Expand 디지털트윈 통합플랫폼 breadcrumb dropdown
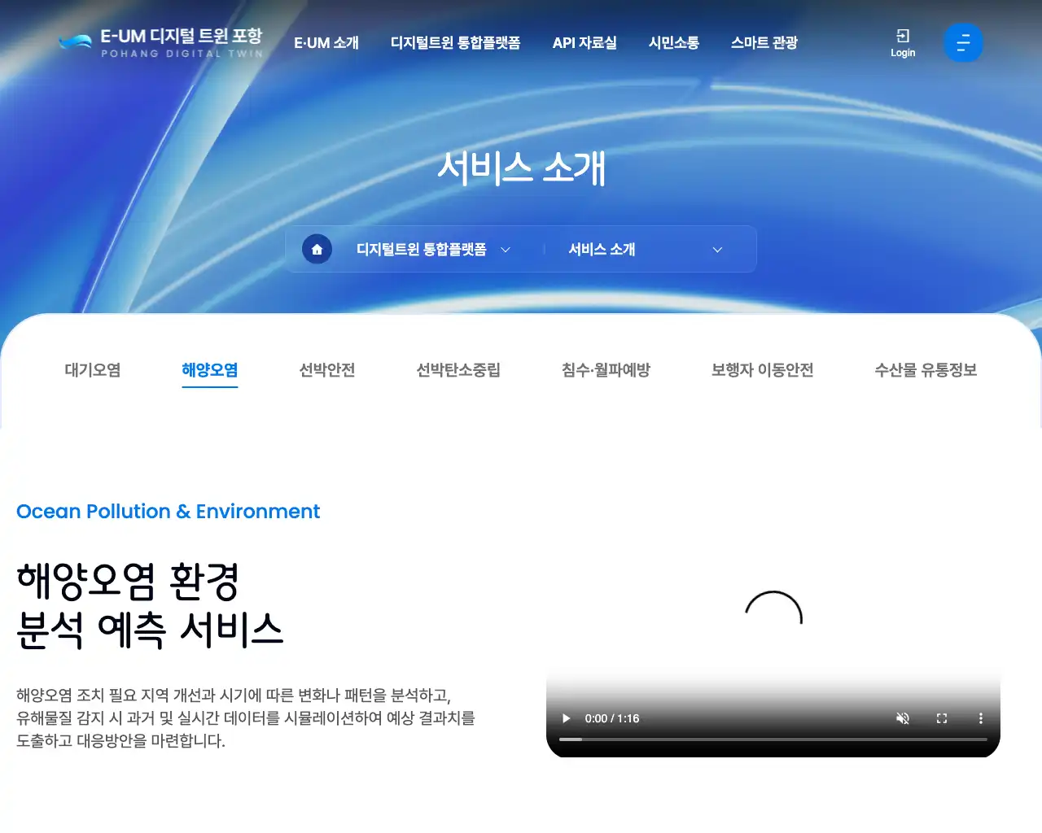 click(433, 249)
